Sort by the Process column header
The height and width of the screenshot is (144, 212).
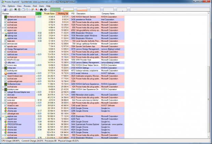pyautogui.click(x=18, y=14)
